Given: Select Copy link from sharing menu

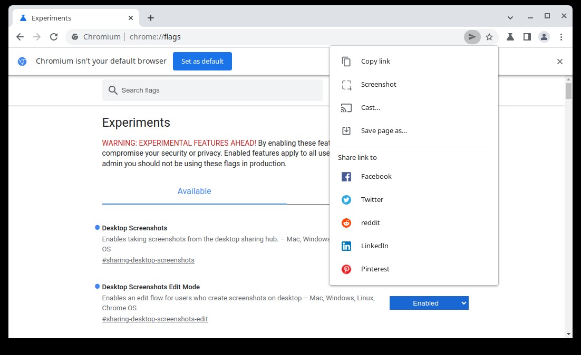Looking at the screenshot, I should click(x=375, y=62).
